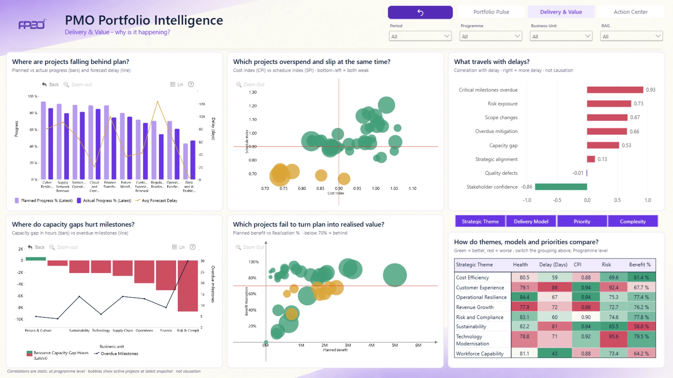Image resolution: width=673 pixels, height=378 pixels.
Task: Click the FP20 logo
Action: (x=32, y=24)
